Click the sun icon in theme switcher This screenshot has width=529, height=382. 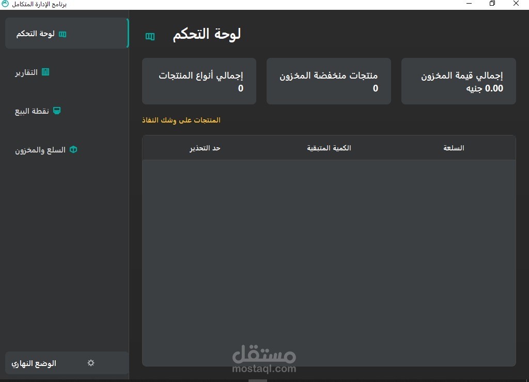click(91, 363)
